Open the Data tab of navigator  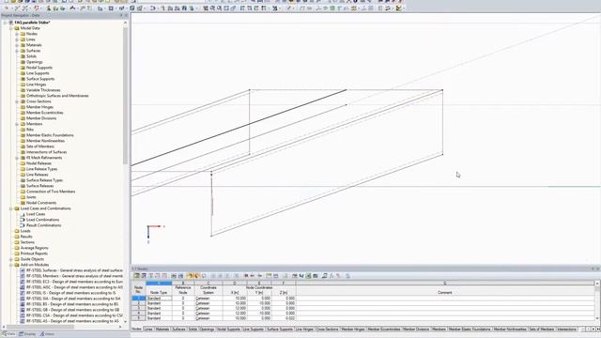point(8,334)
